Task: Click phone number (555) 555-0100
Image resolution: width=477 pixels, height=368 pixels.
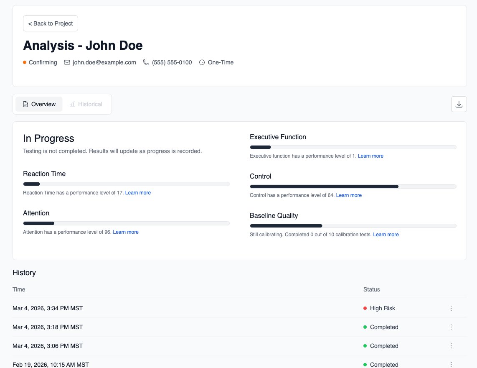Action: click(x=172, y=62)
